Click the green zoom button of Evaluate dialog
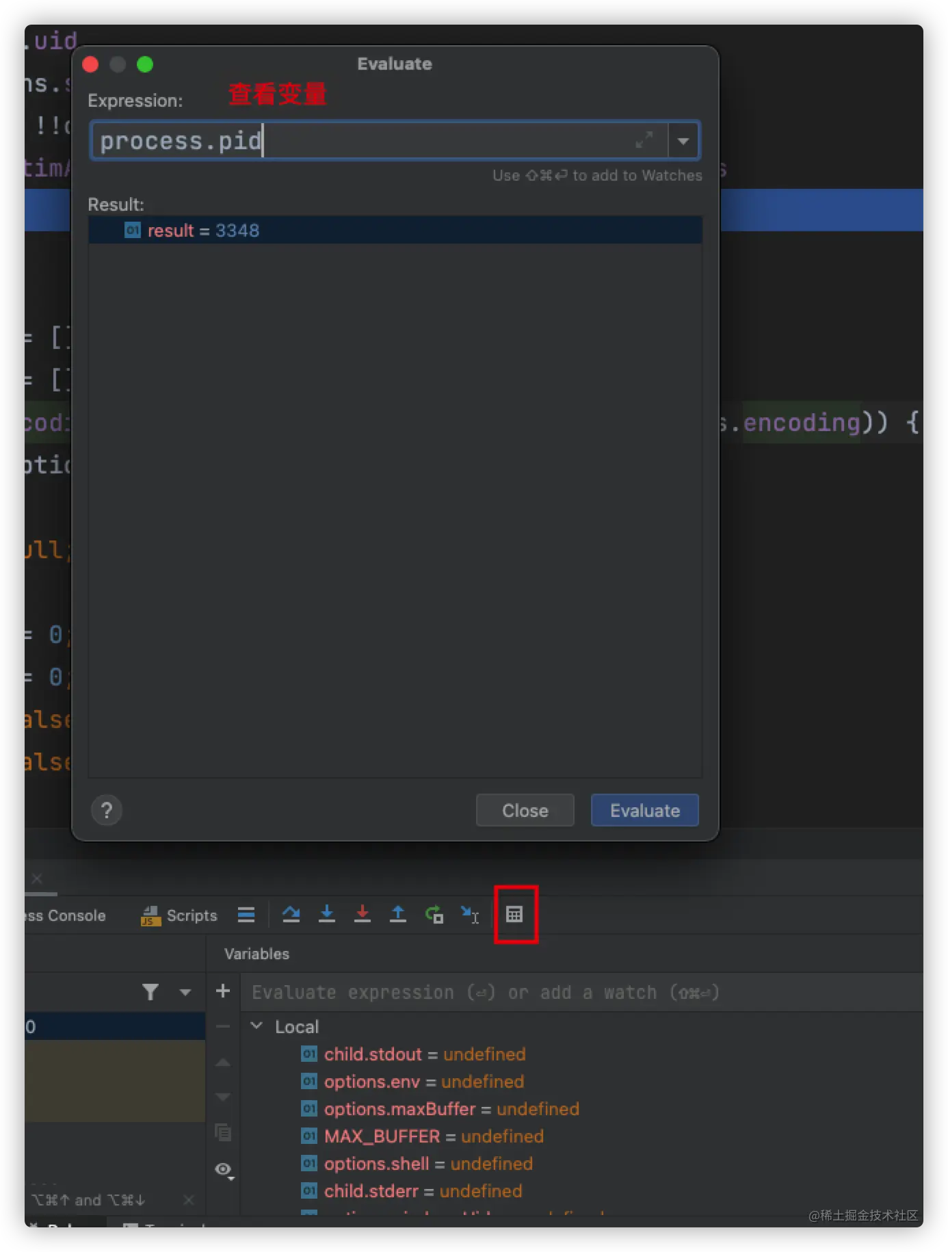The width and height of the screenshot is (948, 1252). pyautogui.click(x=145, y=64)
